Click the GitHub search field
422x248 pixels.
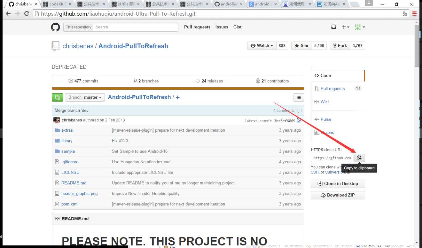coord(136,27)
